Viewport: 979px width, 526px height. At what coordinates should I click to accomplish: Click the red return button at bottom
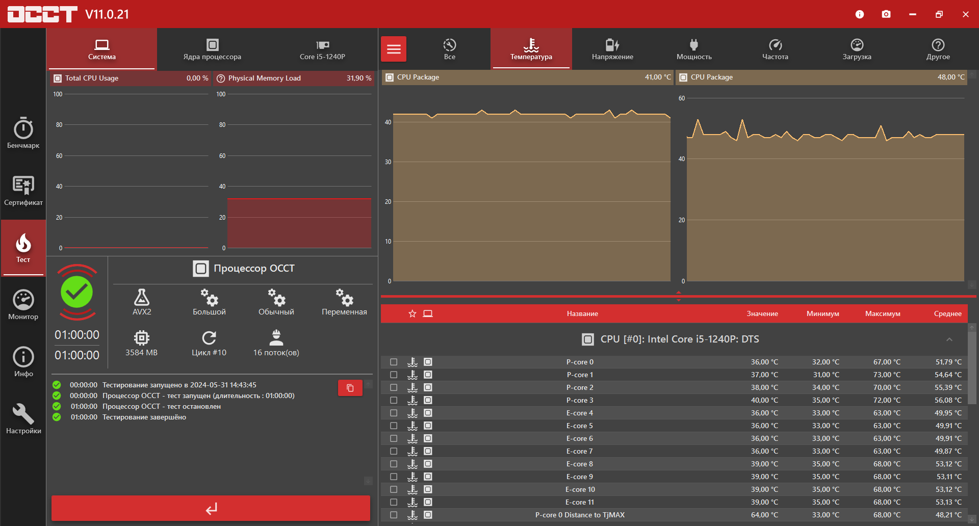pos(211,508)
